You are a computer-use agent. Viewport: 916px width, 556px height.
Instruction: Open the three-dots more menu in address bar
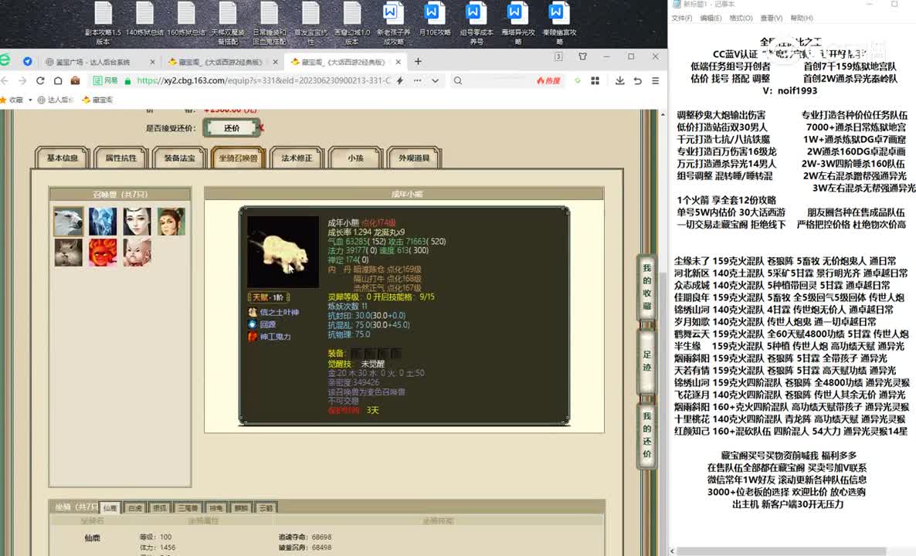[418, 80]
